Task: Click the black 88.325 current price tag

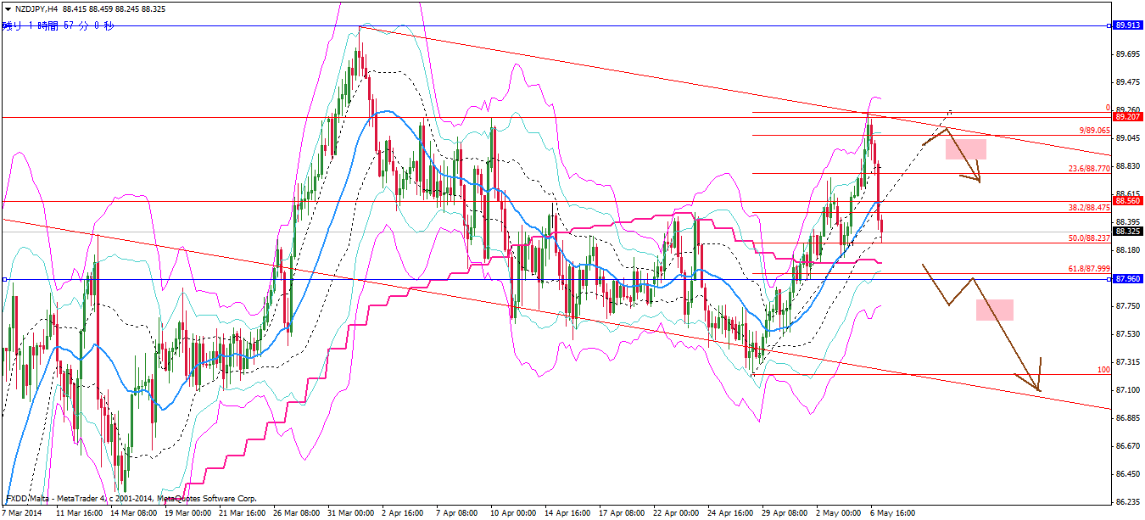Action: pyautogui.click(x=1127, y=232)
